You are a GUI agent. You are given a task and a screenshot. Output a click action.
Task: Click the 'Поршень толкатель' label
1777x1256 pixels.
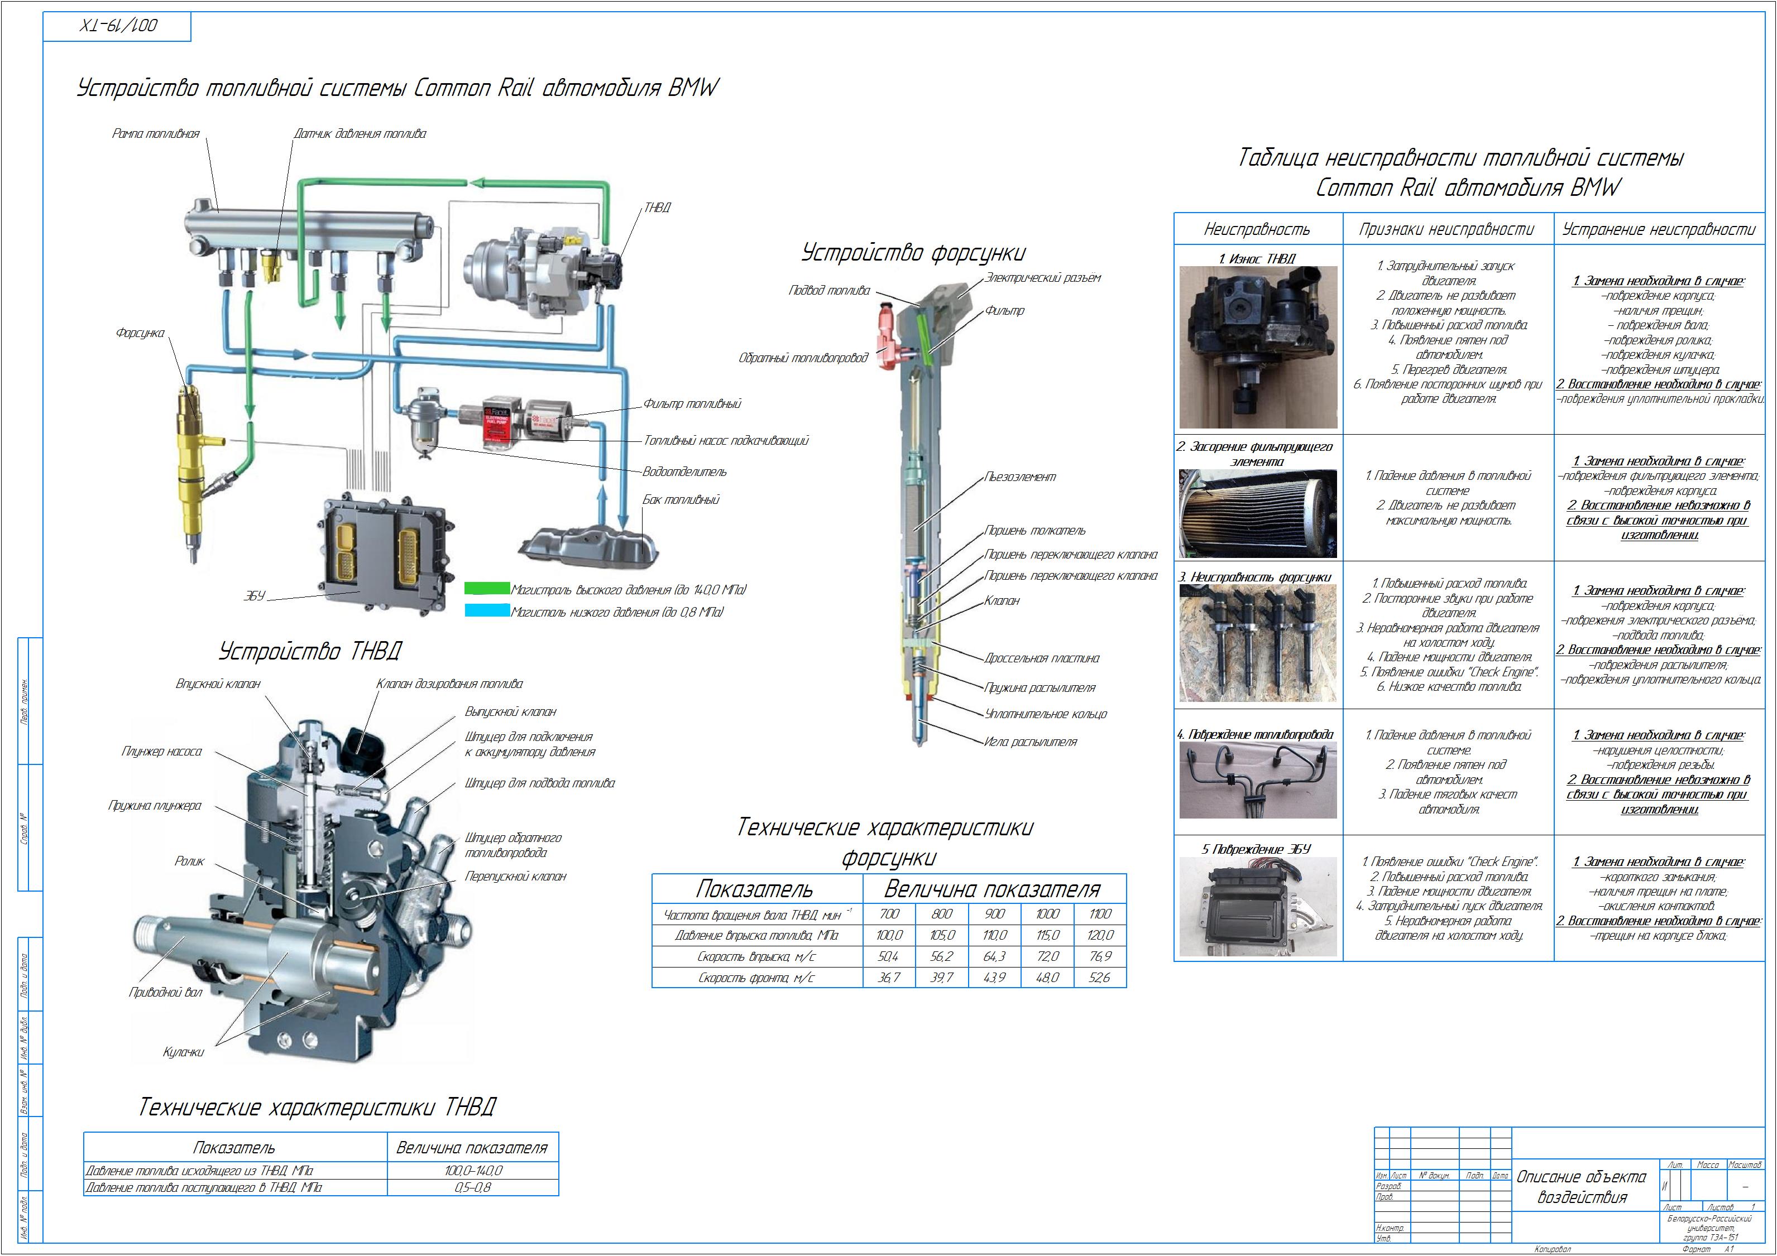pos(1035,531)
